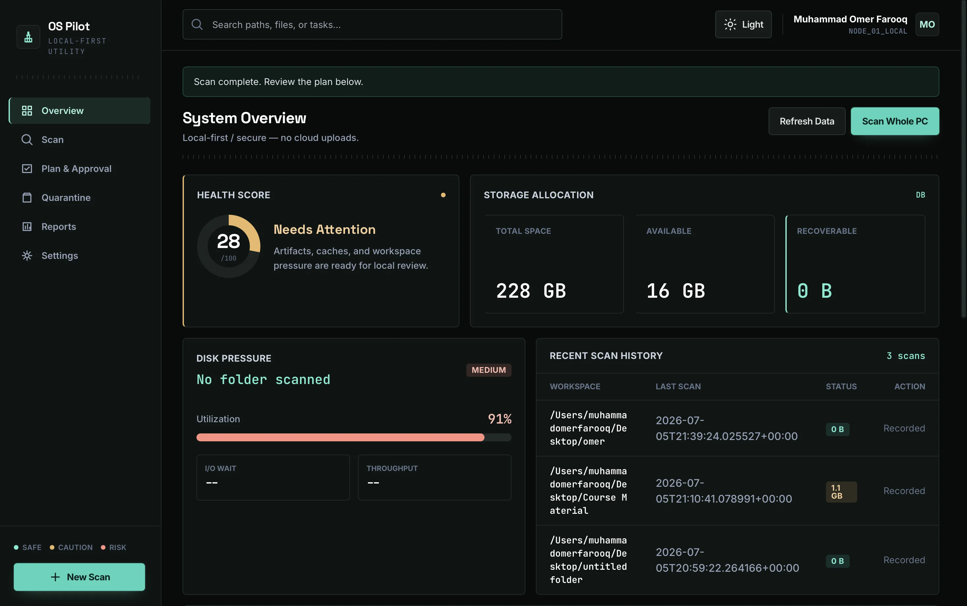Image resolution: width=967 pixels, height=606 pixels.
Task: Click the WORKSPACE column header
Action: 575,386
